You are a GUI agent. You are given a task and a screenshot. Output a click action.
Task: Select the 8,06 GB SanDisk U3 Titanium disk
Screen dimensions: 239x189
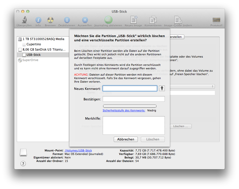pyautogui.click(x=43, y=50)
